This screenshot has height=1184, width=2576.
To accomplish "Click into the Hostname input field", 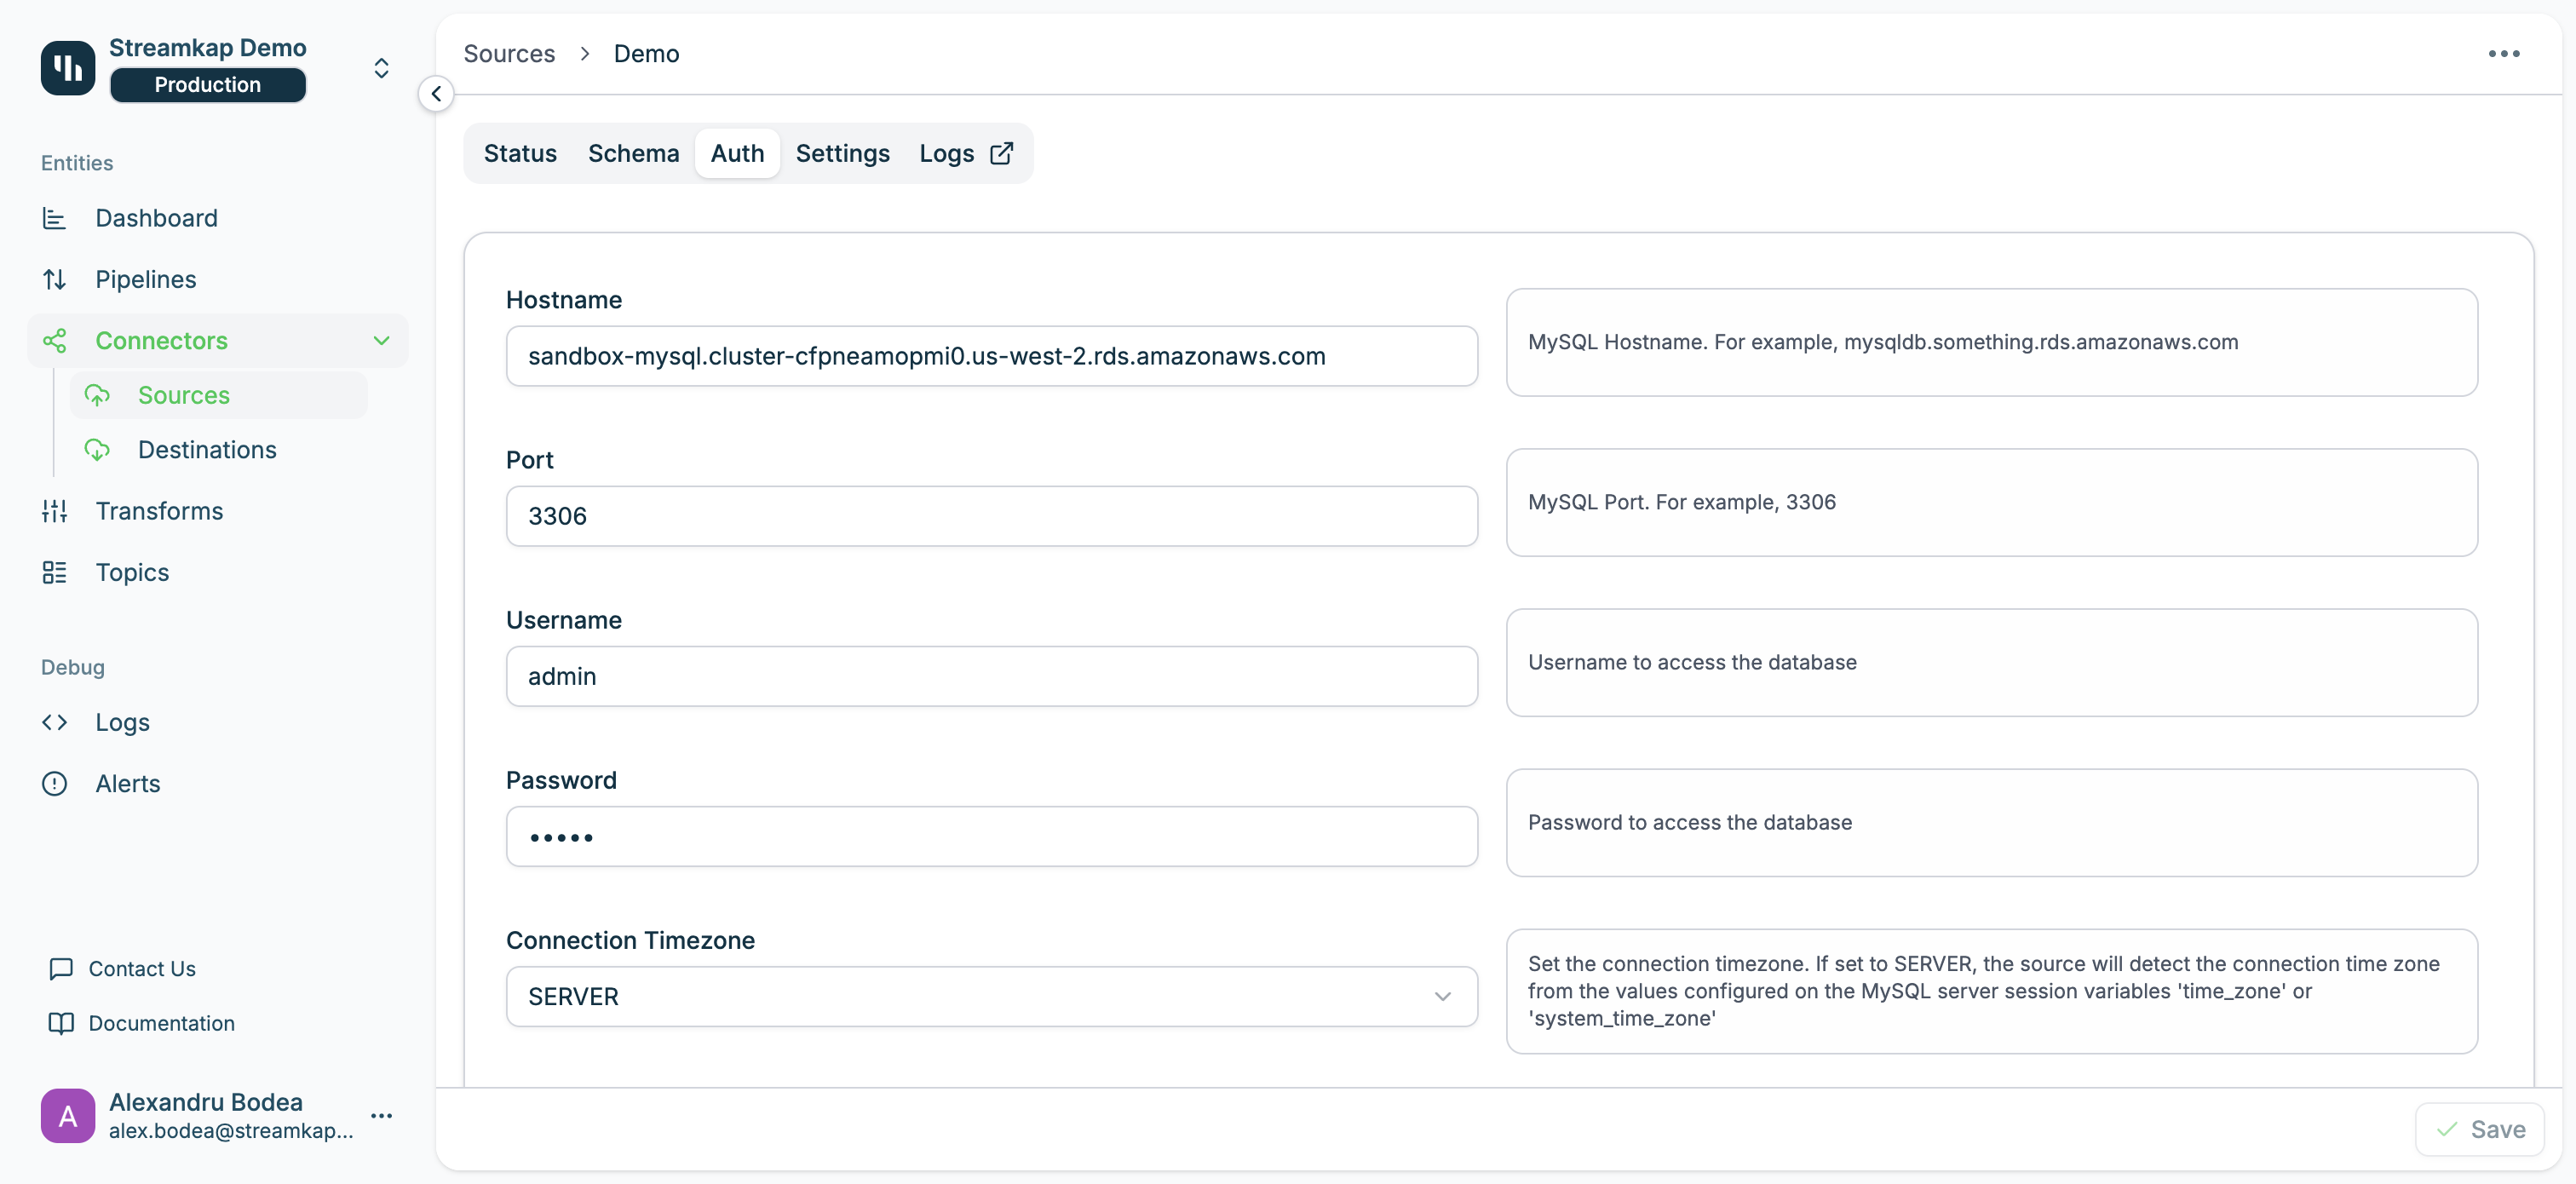I will pos(990,356).
